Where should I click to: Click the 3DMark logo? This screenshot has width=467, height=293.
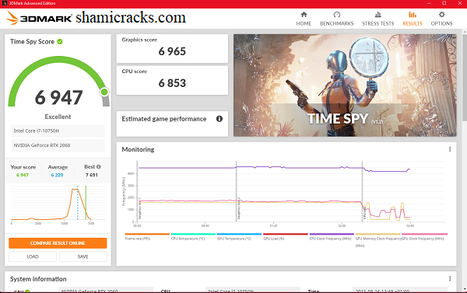[x=39, y=18]
